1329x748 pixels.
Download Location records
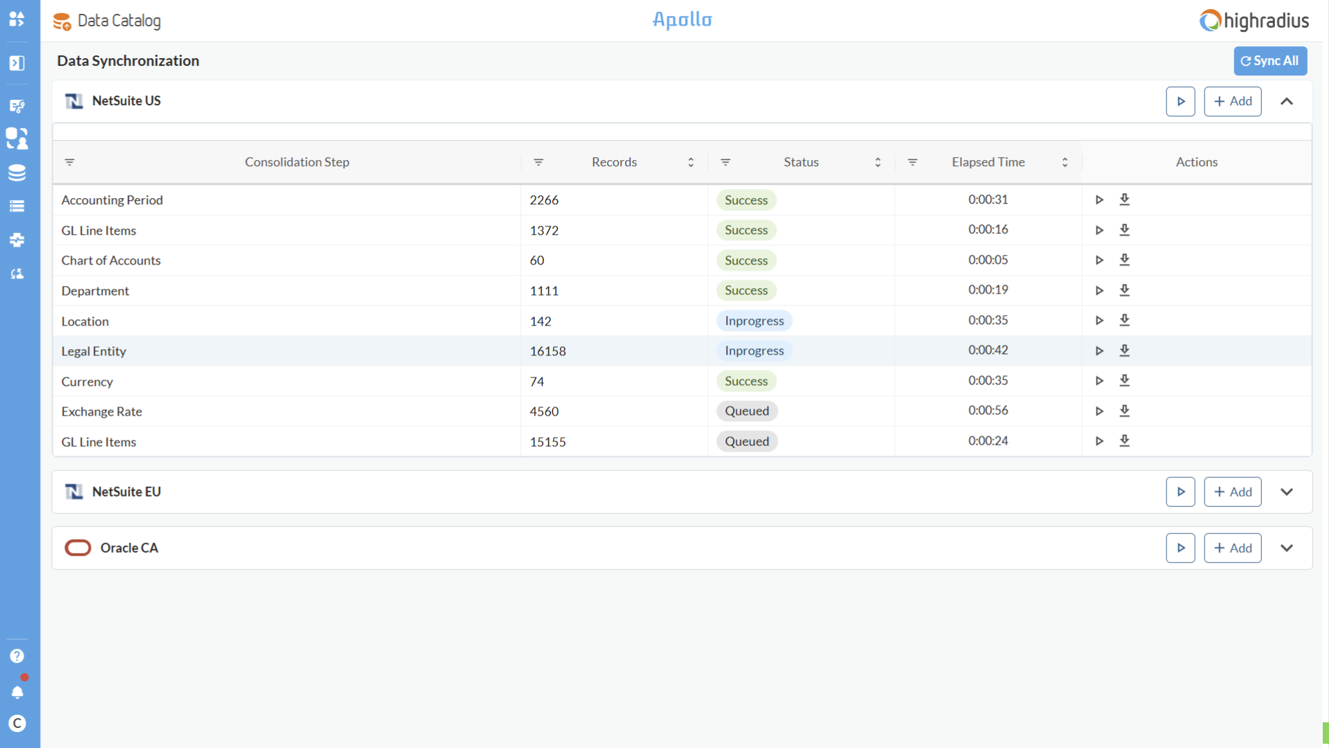point(1125,320)
